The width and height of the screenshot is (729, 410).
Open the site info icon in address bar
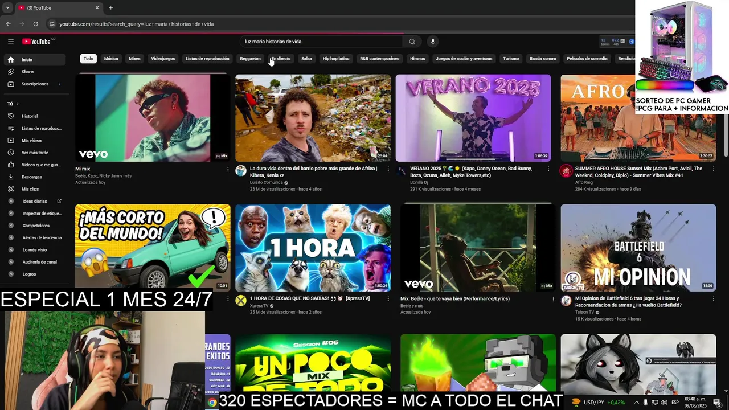[x=52, y=24]
